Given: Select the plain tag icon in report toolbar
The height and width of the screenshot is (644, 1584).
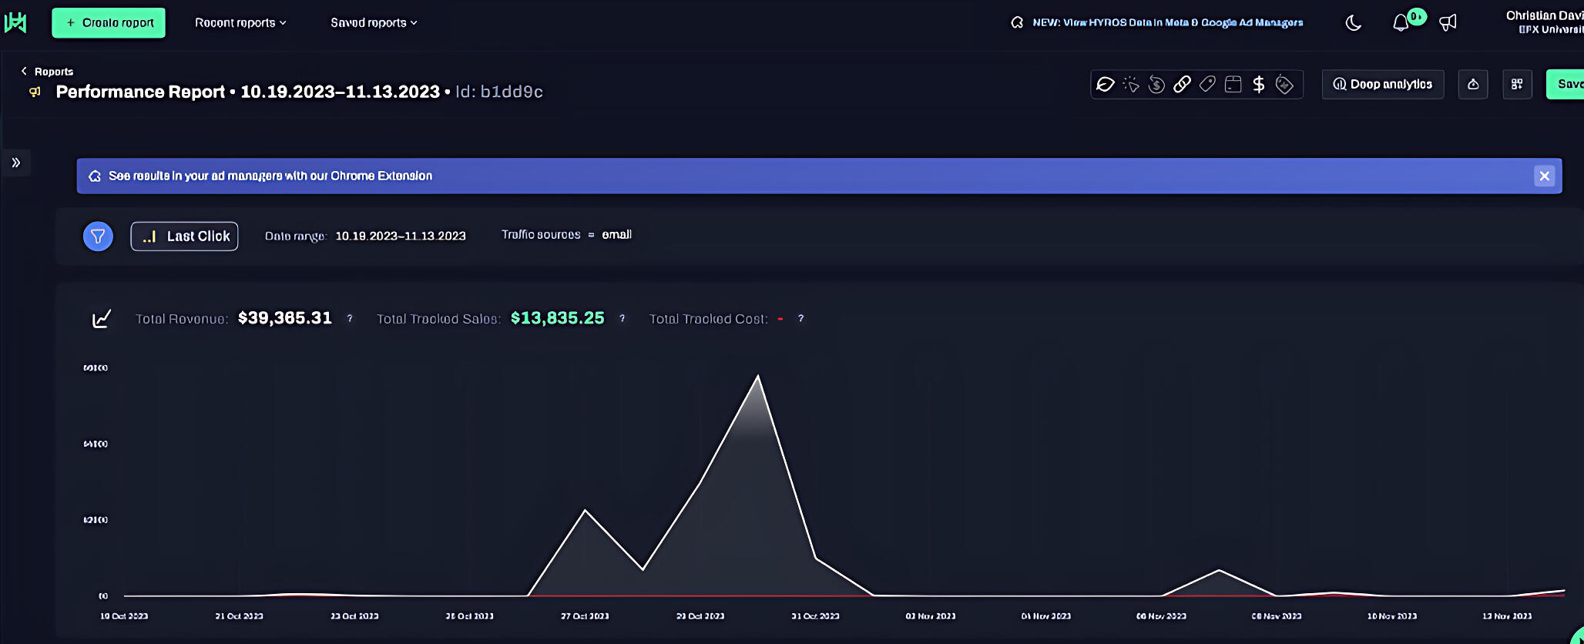Looking at the screenshot, I should click(1207, 85).
